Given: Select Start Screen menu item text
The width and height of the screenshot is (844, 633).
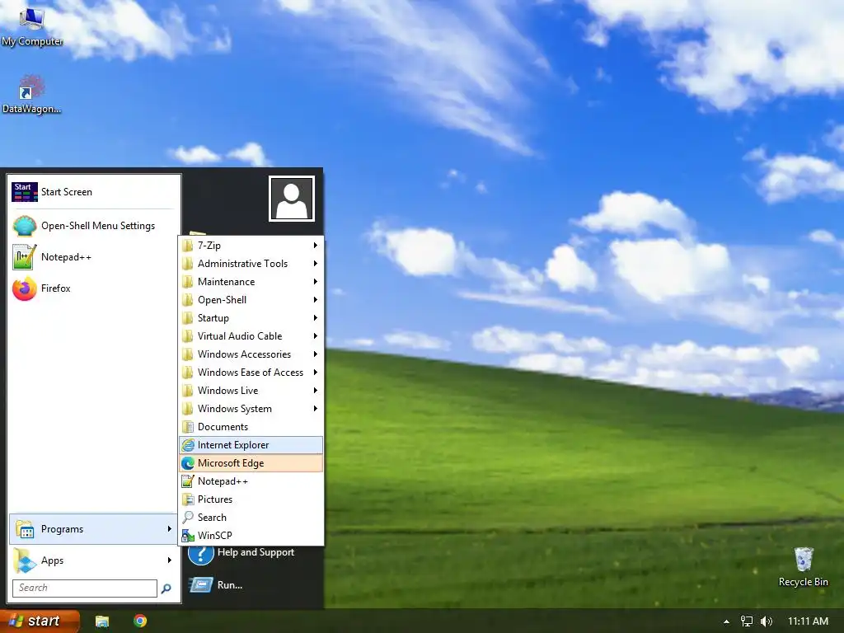Looking at the screenshot, I should (x=67, y=192).
